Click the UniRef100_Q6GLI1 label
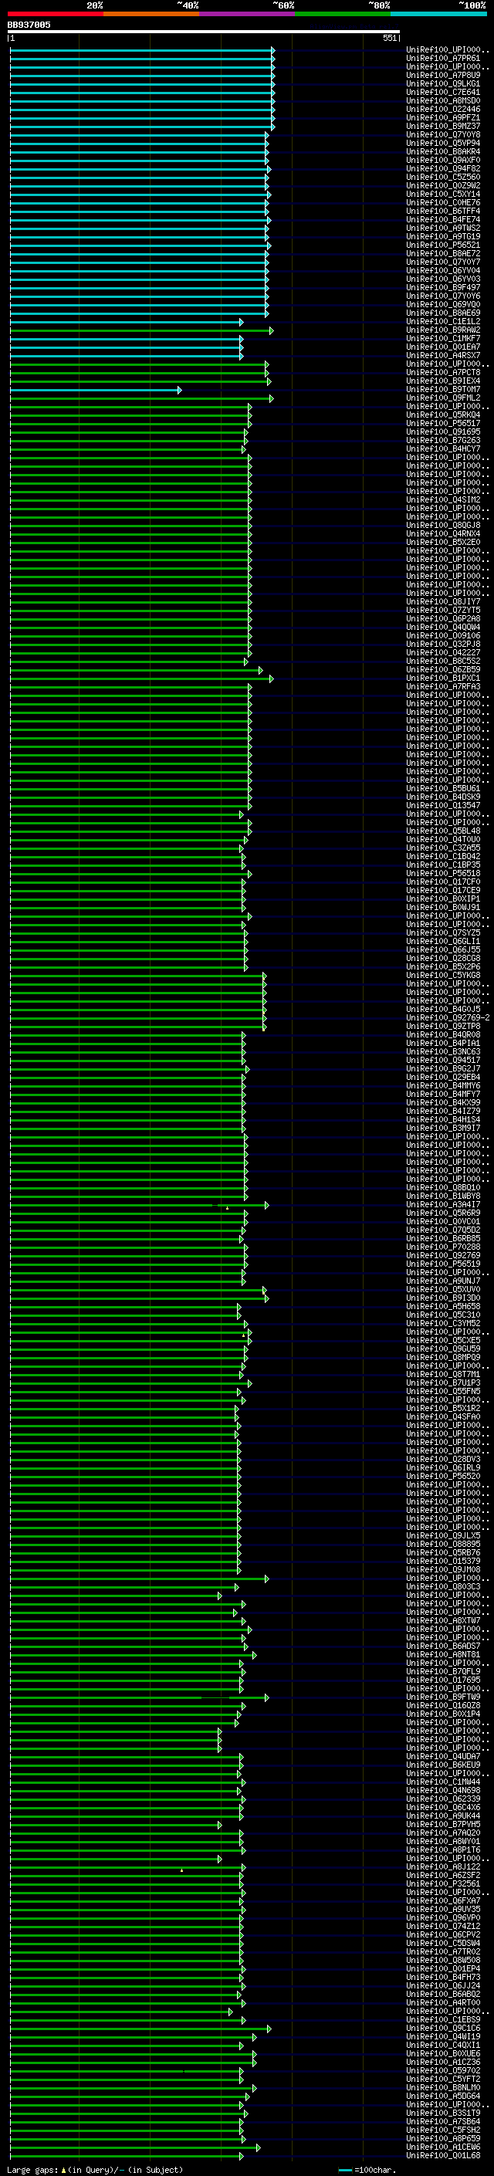Image resolution: width=494 pixels, height=2176 pixels. (x=443, y=942)
